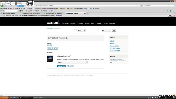The height and width of the screenshot is (99, 176).
Task: Open Facebook bookmark in bookmarks bar
Action: tap(84, 9)
